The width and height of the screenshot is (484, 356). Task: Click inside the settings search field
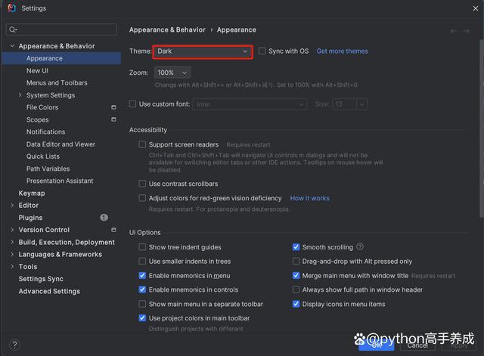(64, 30)
